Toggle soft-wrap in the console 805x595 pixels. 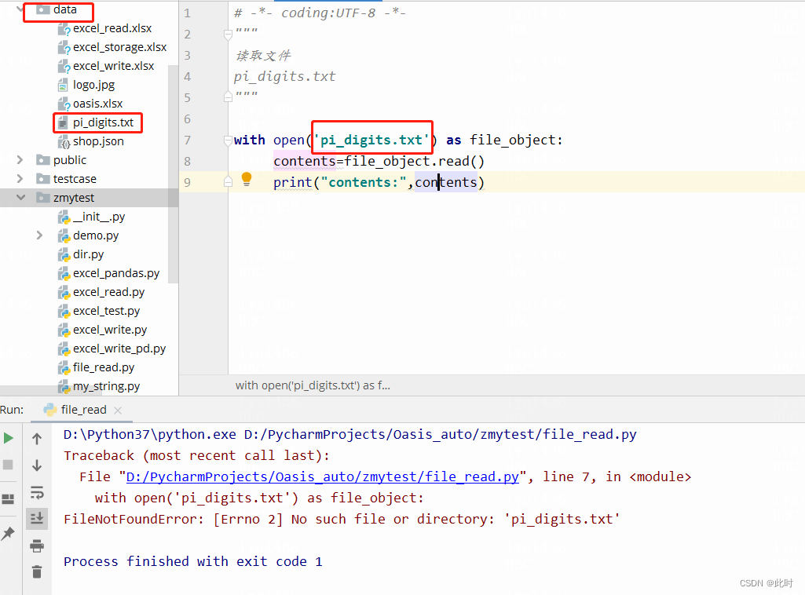click(x=37, y=494)
